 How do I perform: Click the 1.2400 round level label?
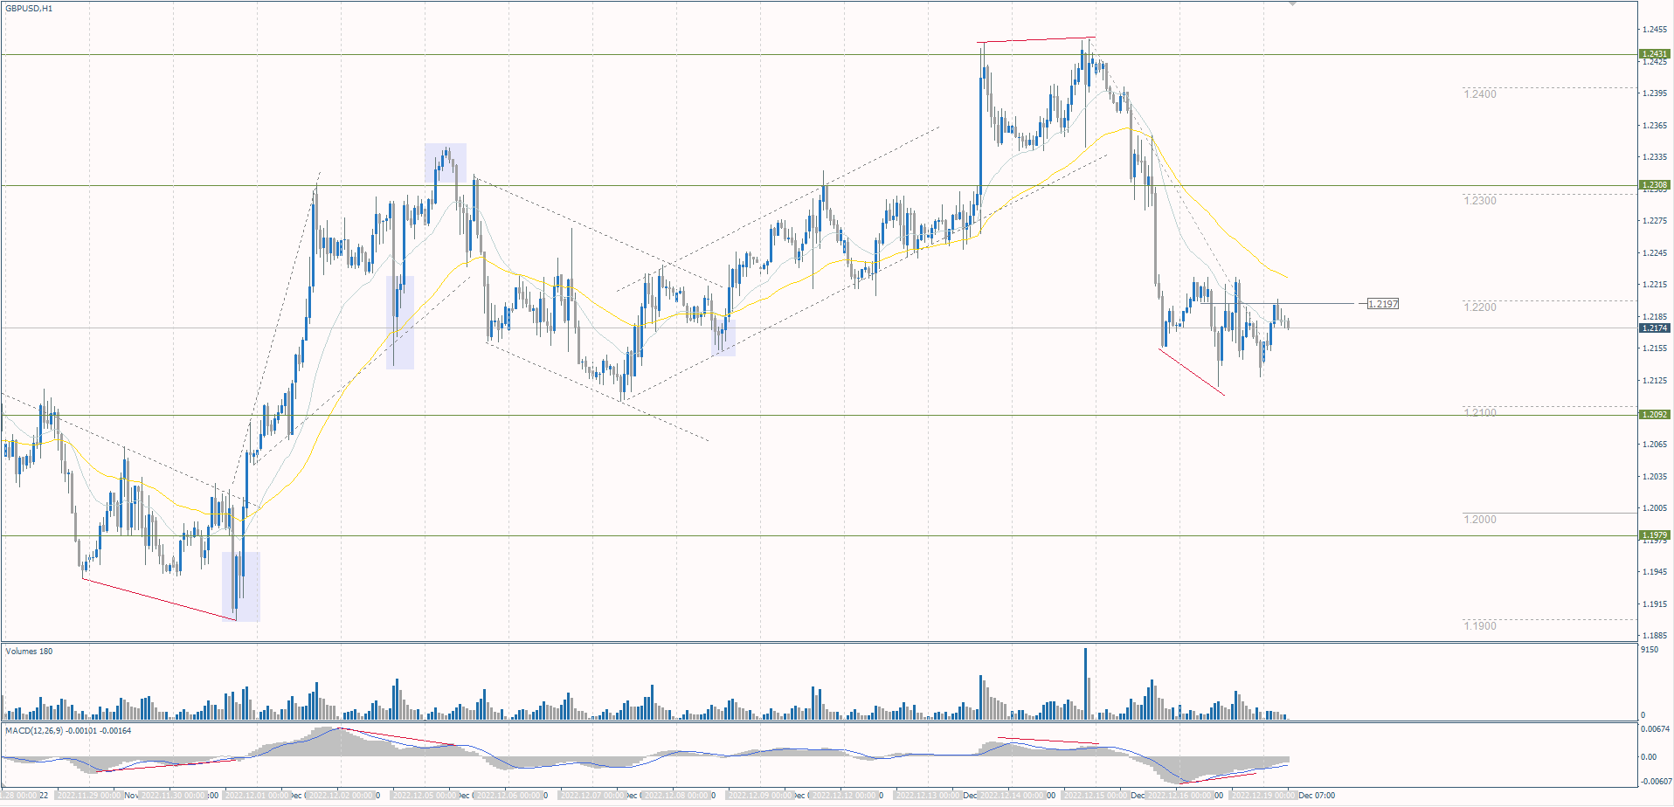[1480, 94]
